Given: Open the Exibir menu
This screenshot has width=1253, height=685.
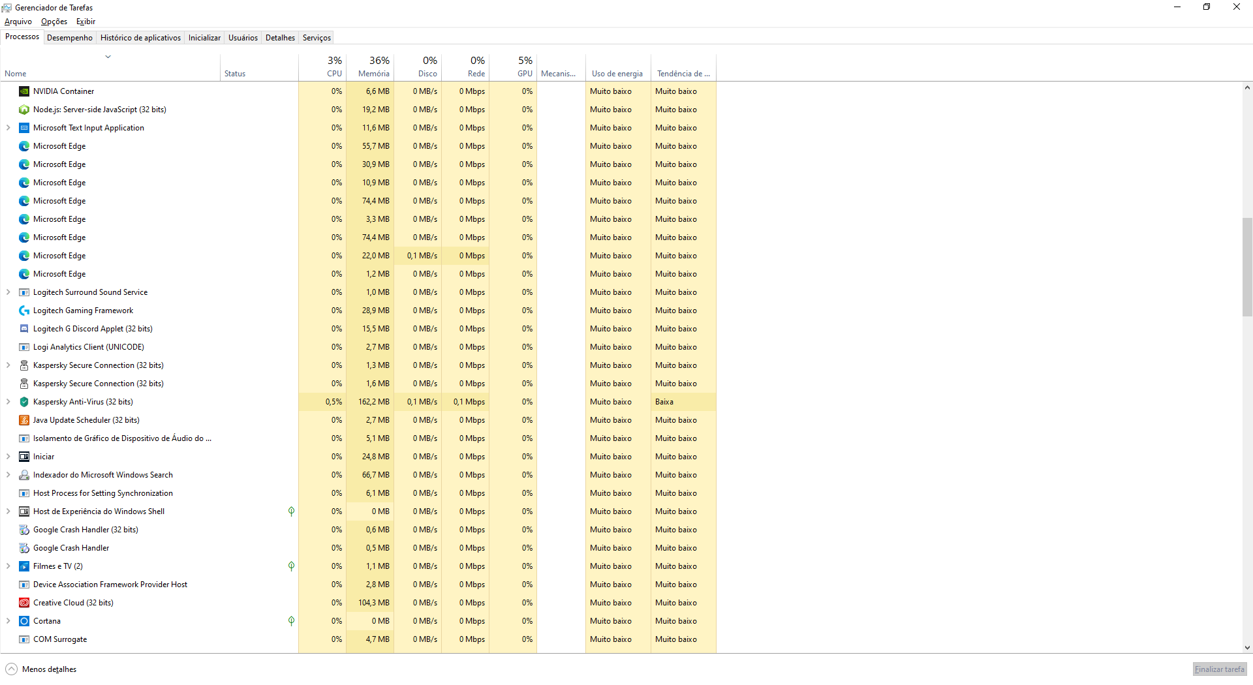Looking at the screenshot, I should pyautogui.click(x=85, y=22).
